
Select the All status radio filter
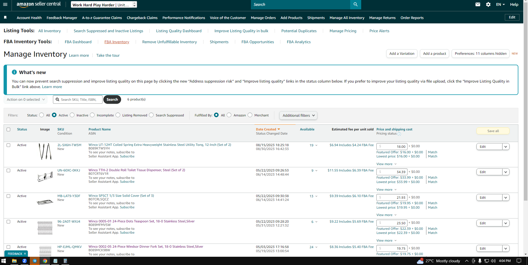[41, 115]
